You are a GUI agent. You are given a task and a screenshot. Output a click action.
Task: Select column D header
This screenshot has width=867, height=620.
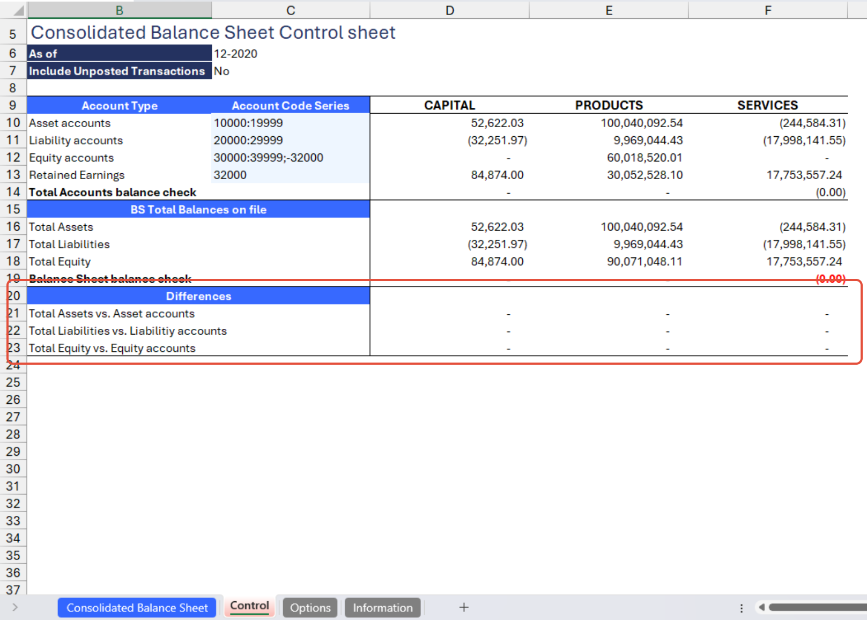coord(449,10)
